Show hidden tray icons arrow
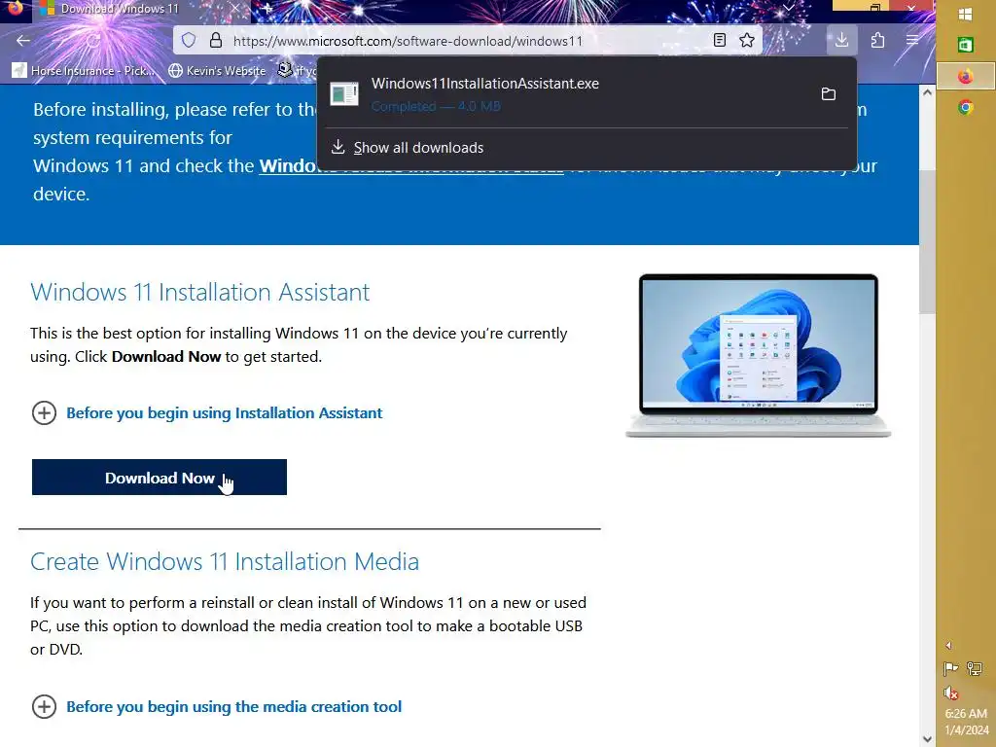The height and width of the screenshot is (747, 996). click(948, 646)
